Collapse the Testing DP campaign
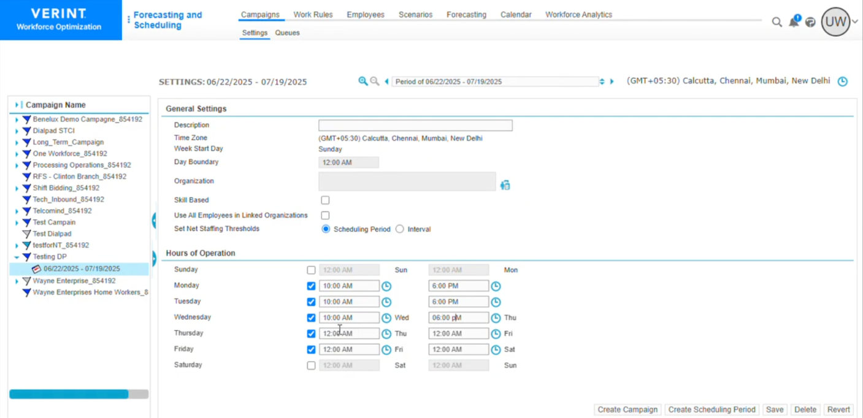This screenshot has width=863, height=418. [17, 257]
